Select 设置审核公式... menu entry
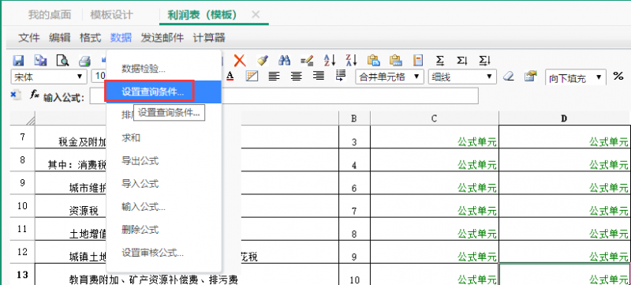631x285 pixels. pos(164,253)
